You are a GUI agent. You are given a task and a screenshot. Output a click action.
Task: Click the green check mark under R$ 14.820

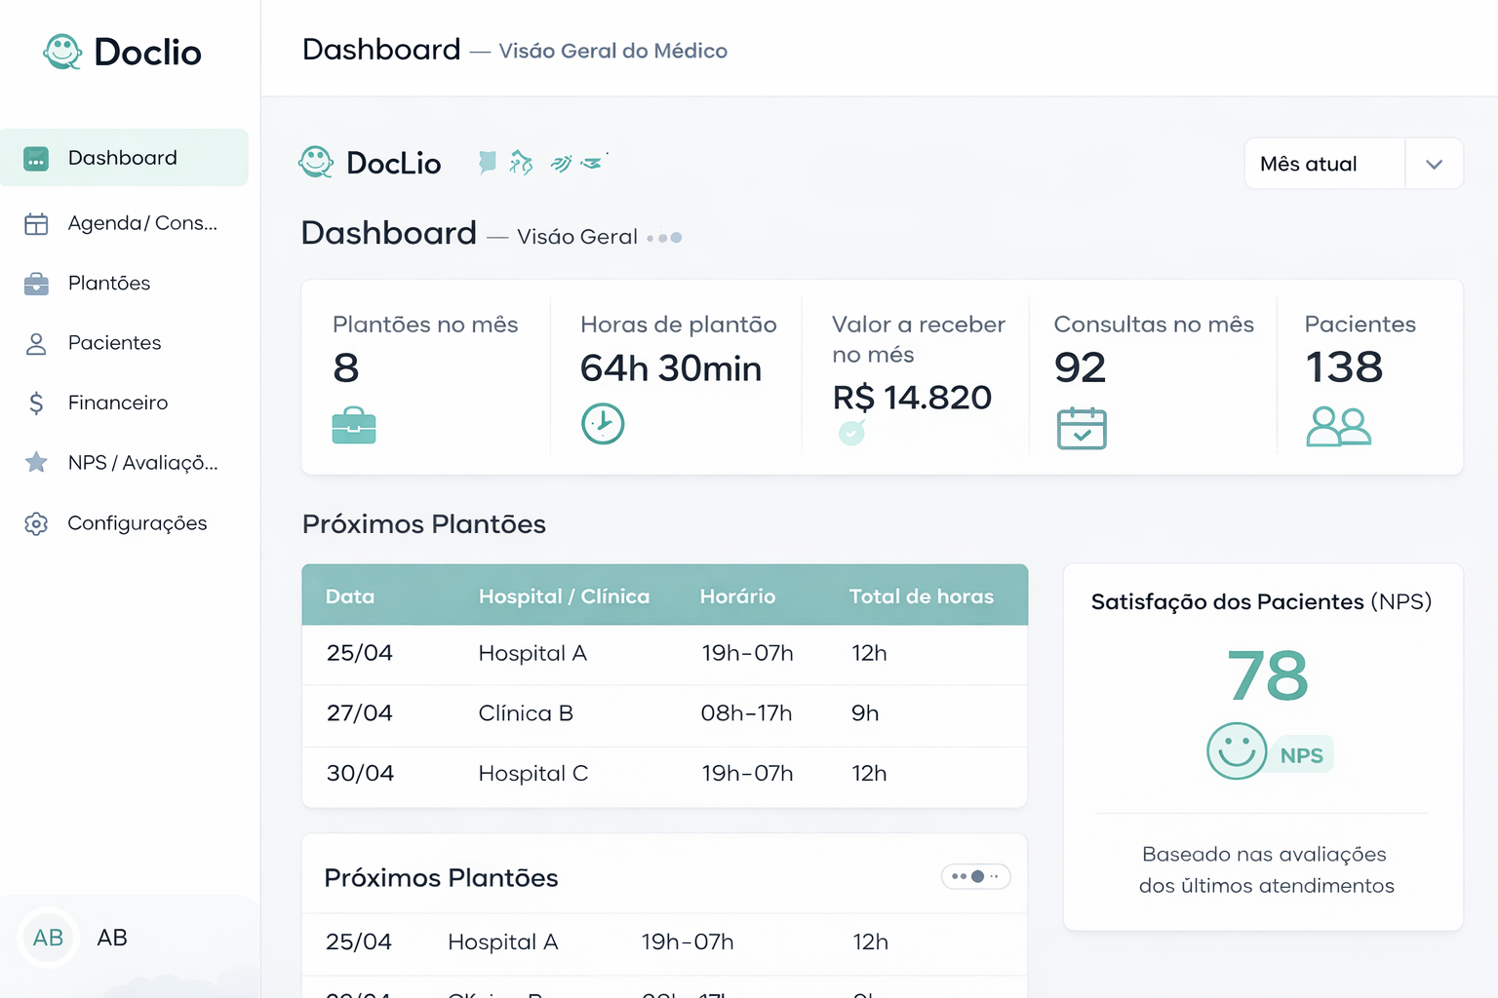click(x=850, y=435)
